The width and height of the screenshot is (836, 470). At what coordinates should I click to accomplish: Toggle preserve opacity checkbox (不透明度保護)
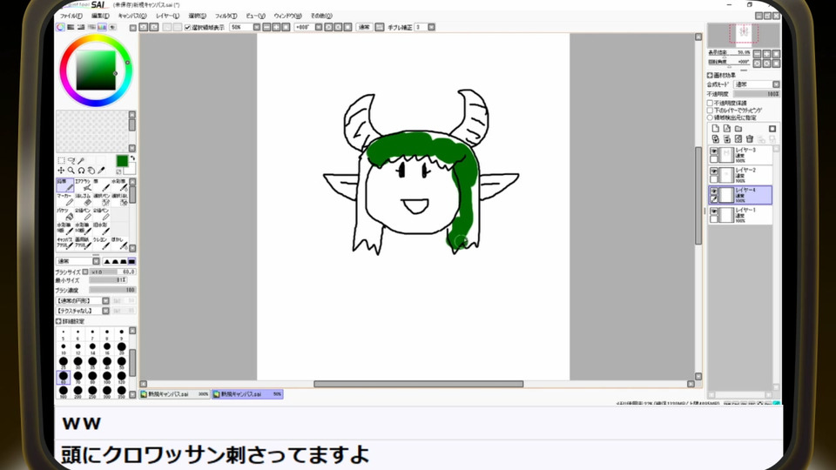coord(711,103)
